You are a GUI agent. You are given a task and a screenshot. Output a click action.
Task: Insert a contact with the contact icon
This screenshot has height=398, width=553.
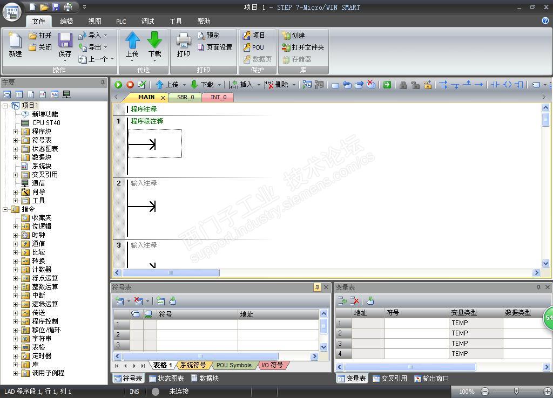(x=496, y=85)
